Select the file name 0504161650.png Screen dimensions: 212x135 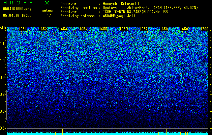(x=17, y=9)
